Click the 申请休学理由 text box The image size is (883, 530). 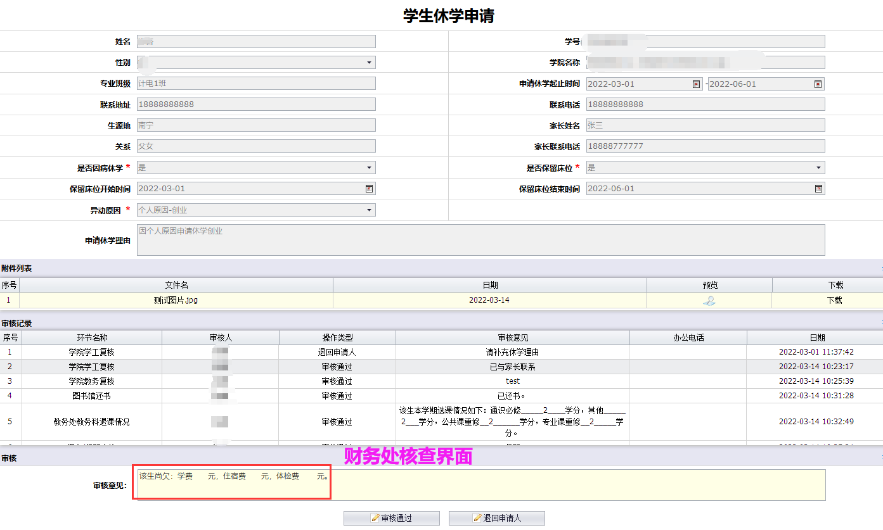[x=480, y=240]
